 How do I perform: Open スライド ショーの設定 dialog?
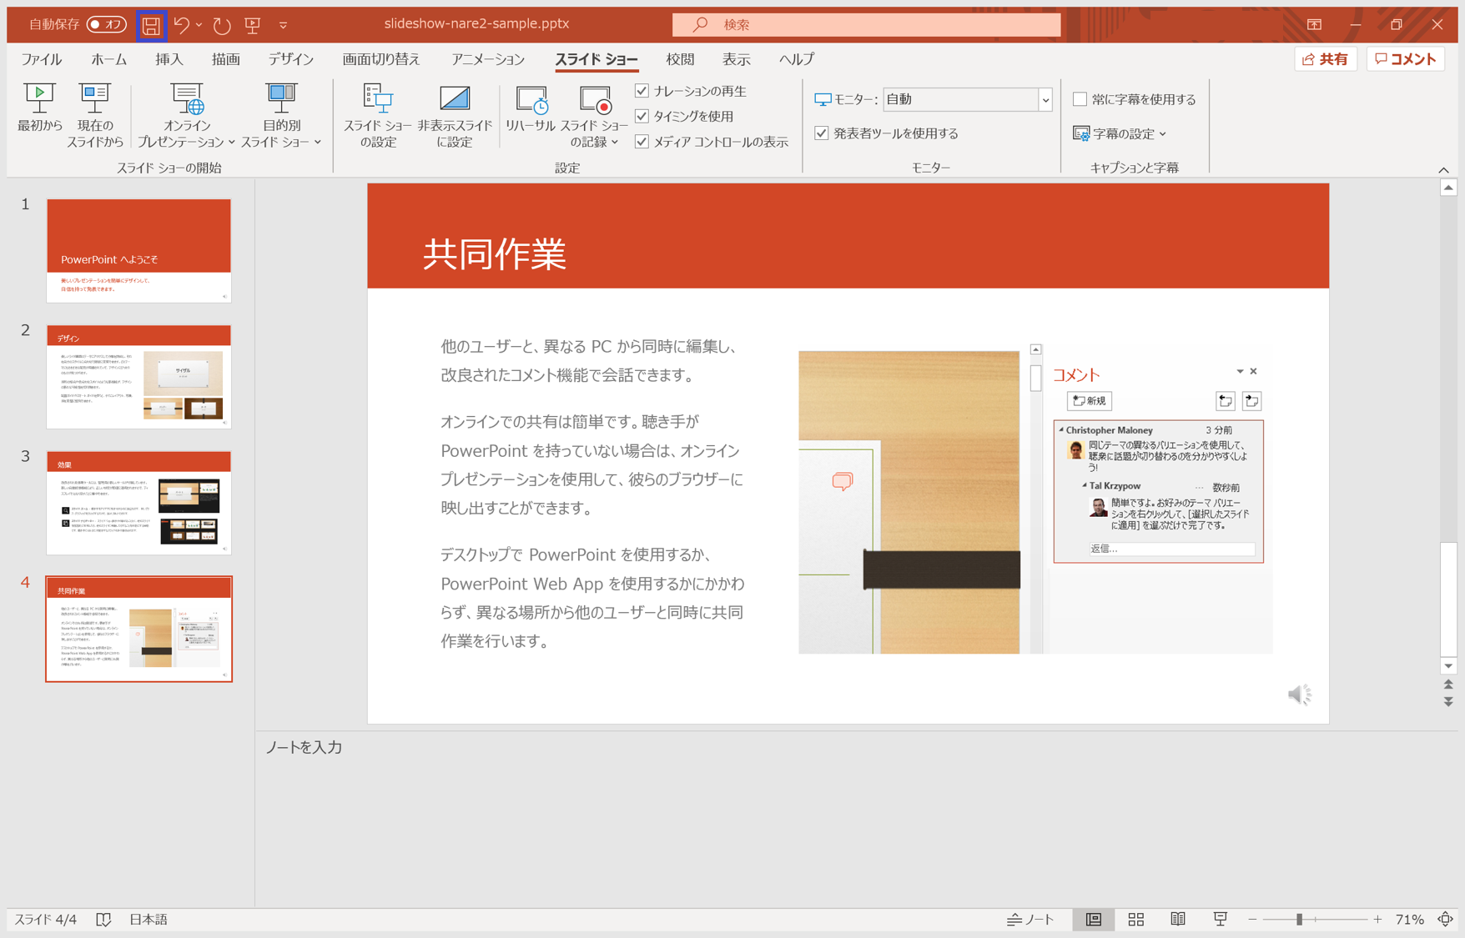(378, 116)
